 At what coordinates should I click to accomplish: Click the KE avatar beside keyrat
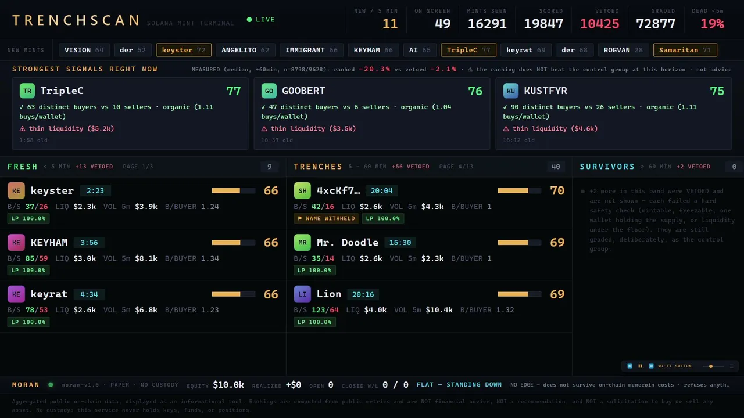[16, 294]
